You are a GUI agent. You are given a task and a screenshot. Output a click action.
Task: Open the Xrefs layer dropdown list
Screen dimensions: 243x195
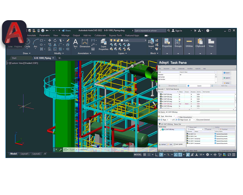pyautogui.click(x=146, y=40)
